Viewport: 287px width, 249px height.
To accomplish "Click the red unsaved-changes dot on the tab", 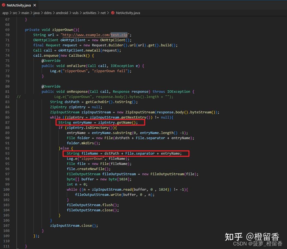I will tap(3, 5).
